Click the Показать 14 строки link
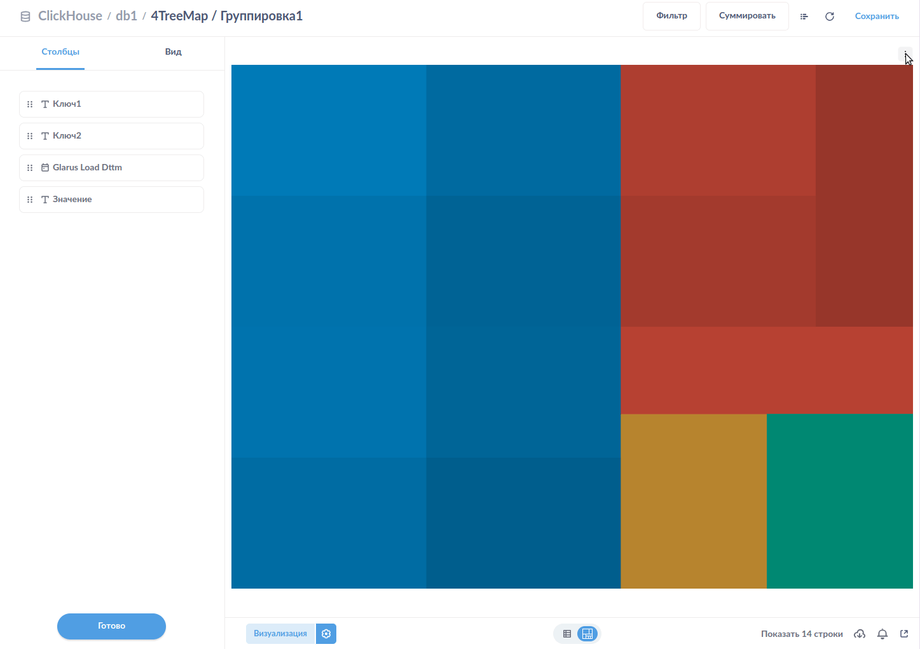Screen dimensions: 920x649 801,634
